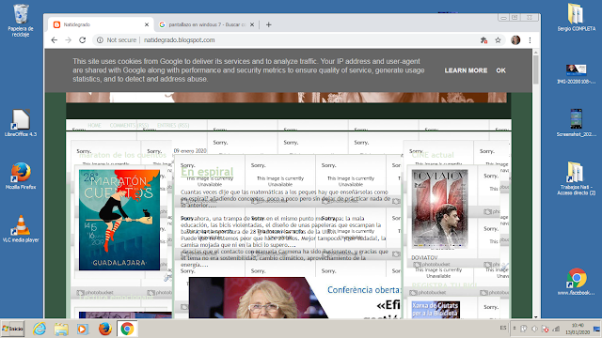The width and height of the screenshot is (602, 338).
Task: Select the Screenshot_202... desktop file
Action: [x=577, y=123]
